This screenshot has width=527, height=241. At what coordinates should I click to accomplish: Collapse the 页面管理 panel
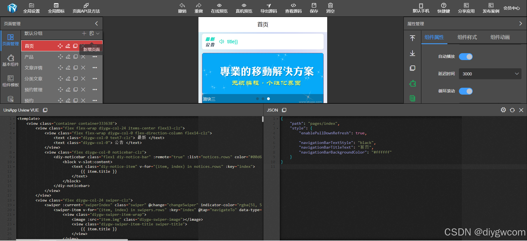pos(96,24)
